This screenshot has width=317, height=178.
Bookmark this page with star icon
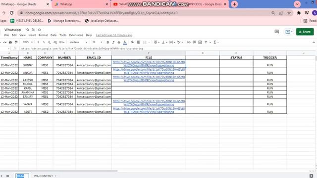tap(289, 13)
